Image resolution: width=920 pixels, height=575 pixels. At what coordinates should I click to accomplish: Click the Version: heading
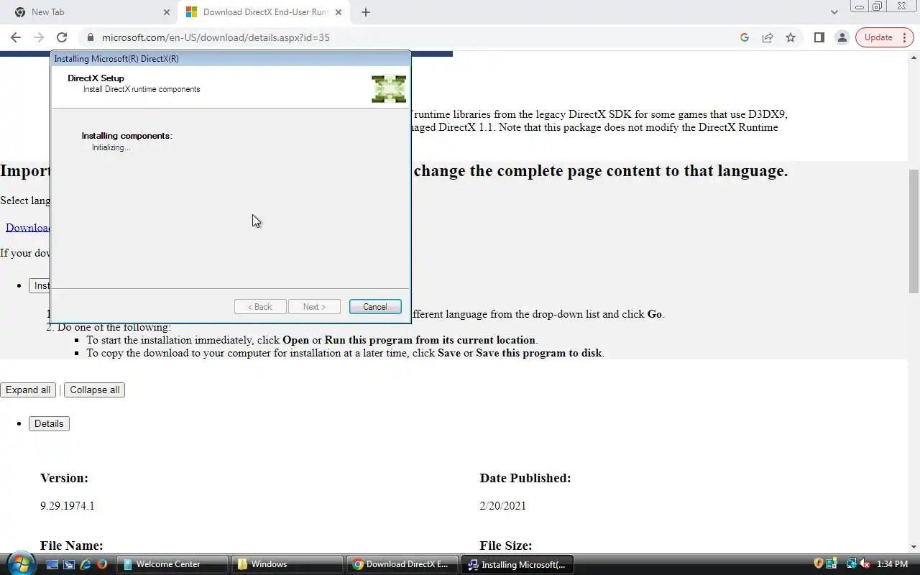[x=65, y=478]
